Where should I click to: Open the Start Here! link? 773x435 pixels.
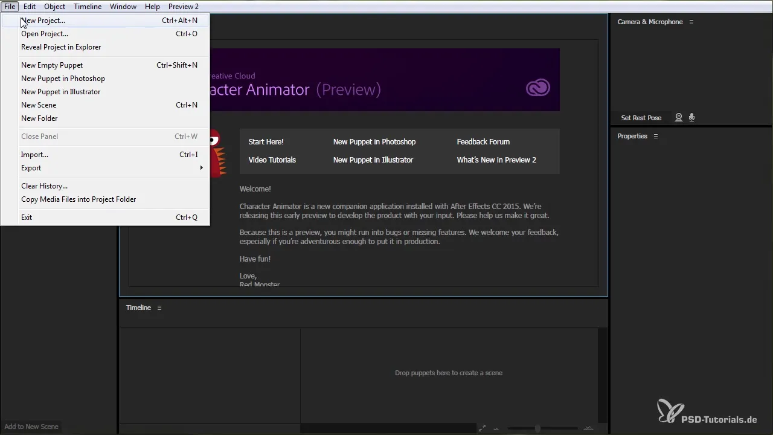[266, 142]
